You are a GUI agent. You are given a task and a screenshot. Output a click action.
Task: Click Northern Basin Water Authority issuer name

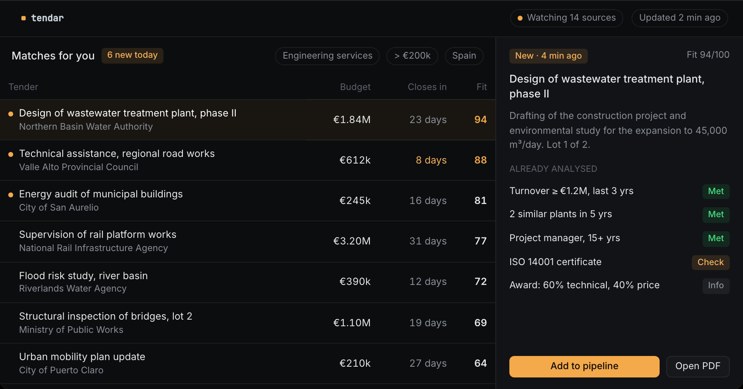[x=86, y=127]
